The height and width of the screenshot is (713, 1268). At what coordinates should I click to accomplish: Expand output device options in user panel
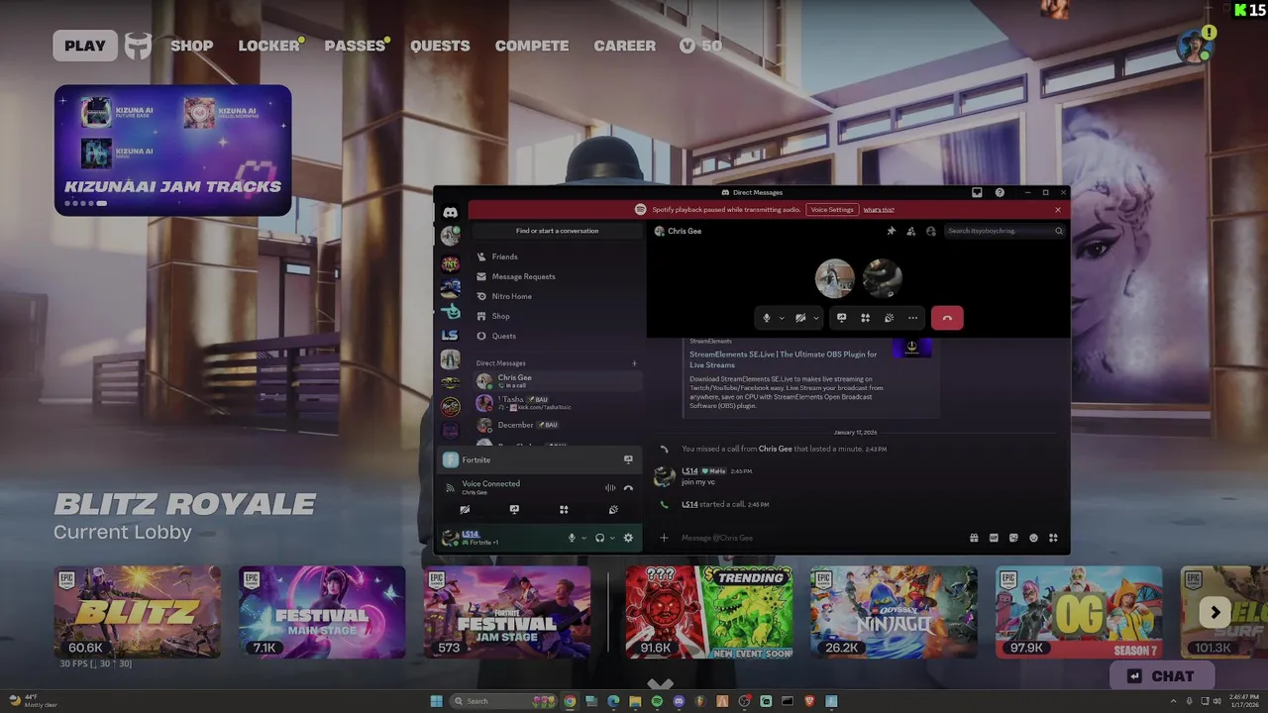point(612,538)
